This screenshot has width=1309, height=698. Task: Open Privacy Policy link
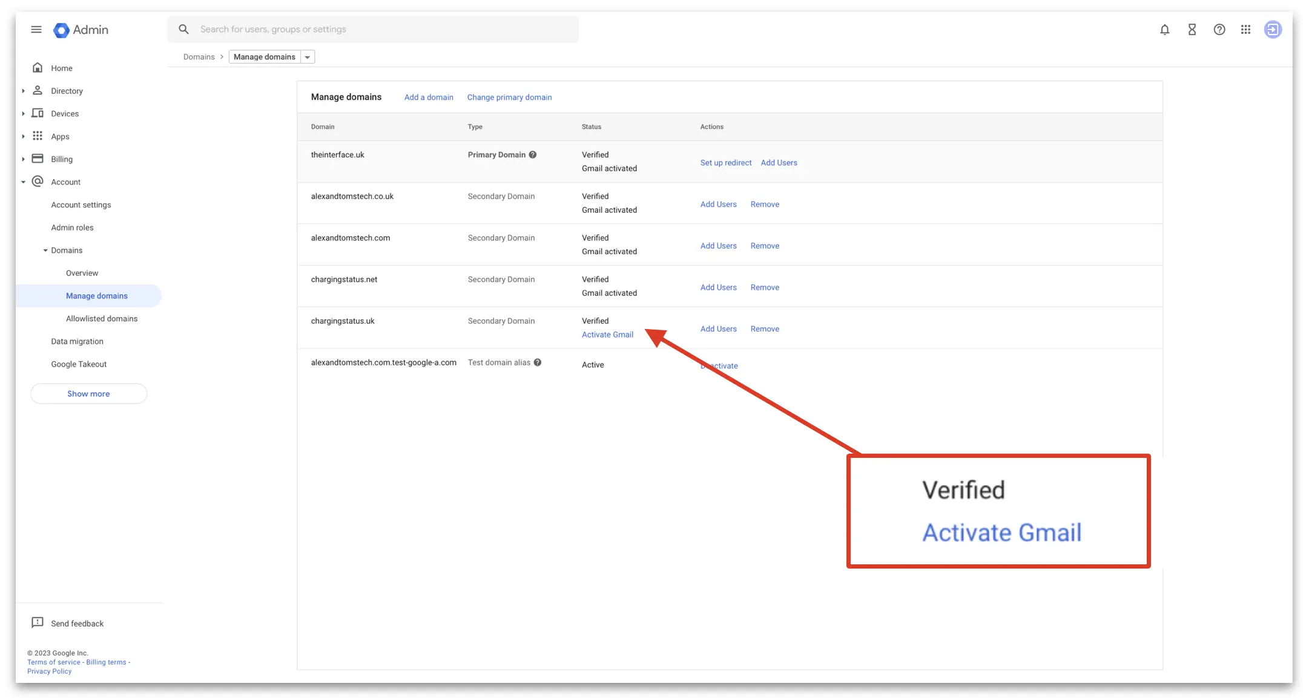49,671
